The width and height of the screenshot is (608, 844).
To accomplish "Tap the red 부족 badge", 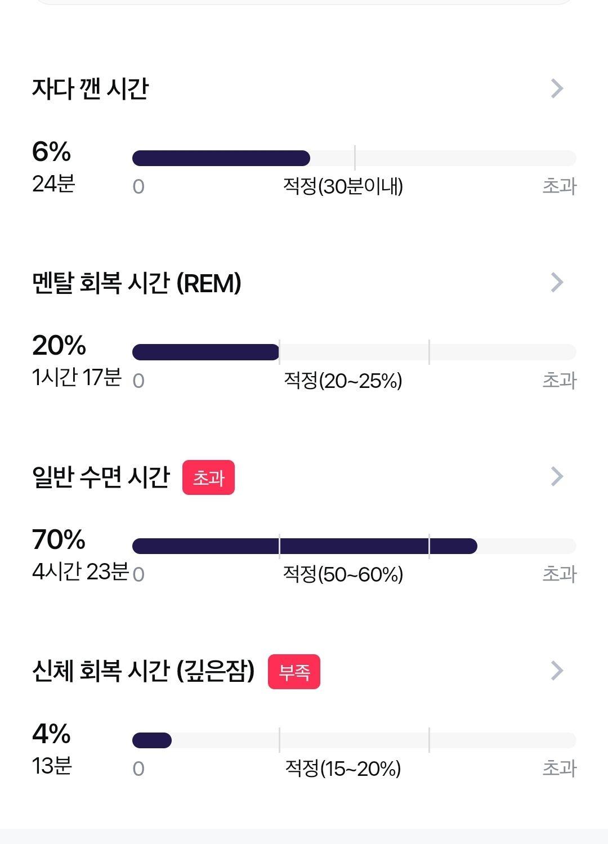I will pyautogui.click(x=294, y=672).
